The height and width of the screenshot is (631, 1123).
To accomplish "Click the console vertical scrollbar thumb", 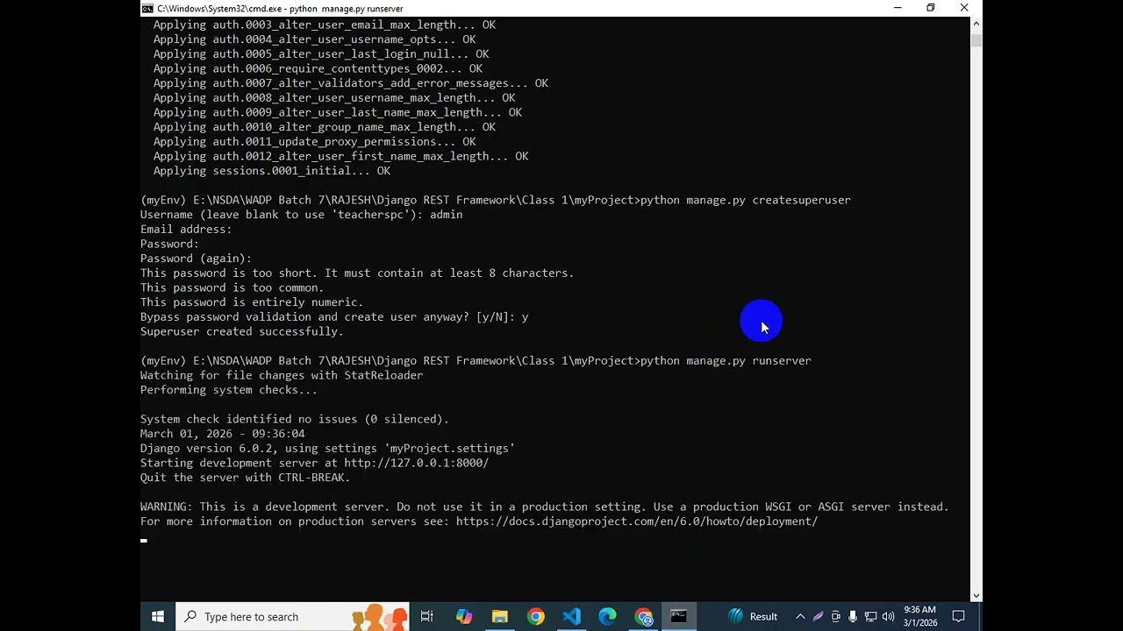I will [x=976, y=40].
